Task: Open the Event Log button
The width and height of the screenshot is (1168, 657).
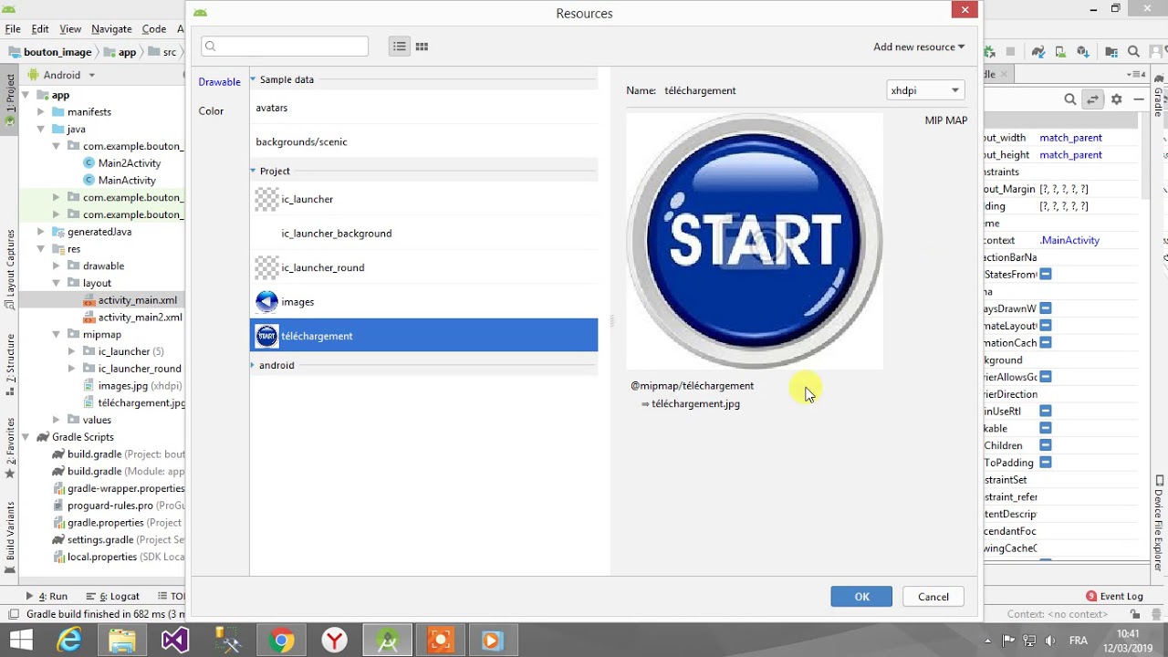Action: tap(1114, 596)
